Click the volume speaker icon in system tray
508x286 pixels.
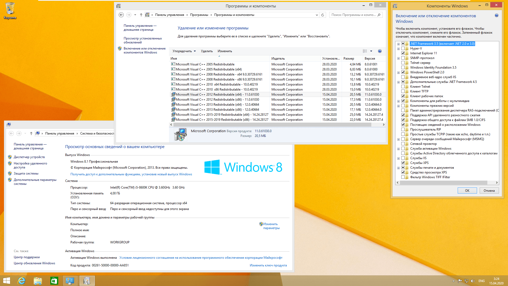[473, 281]
